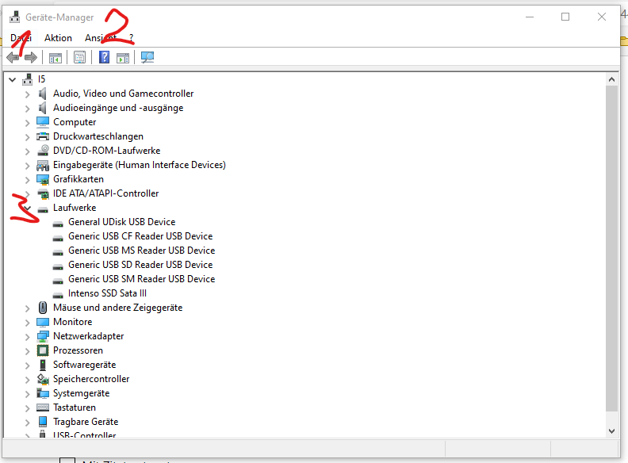Click the disc drive icon beside DVD/CD-ROM-Laufwerke
This screenshot has height=463, width=628.
[43, 151]
